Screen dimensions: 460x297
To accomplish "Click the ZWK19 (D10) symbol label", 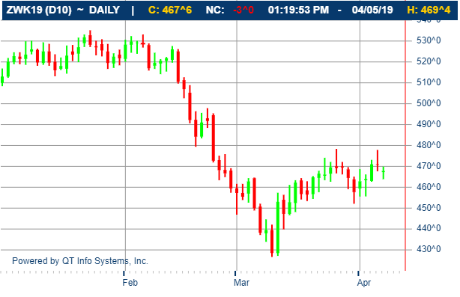I will pyautogui.click(x=39, y=10).
